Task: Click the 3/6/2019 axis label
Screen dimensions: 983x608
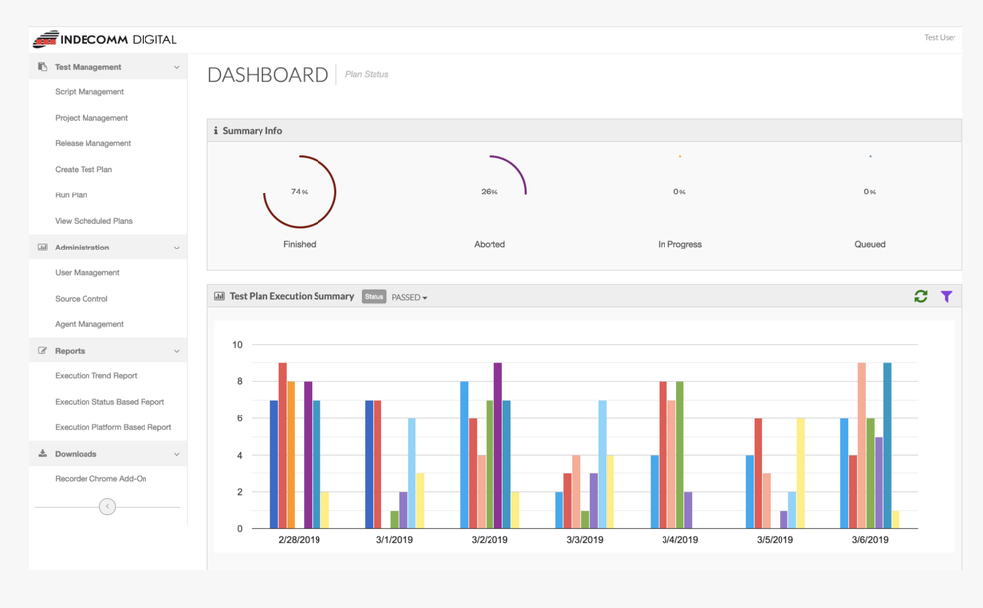Action: pyautogui.click(x=870, y=540)
